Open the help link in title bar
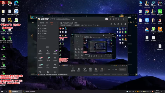Viewport: 165px width, 93px height. [63, 19]
